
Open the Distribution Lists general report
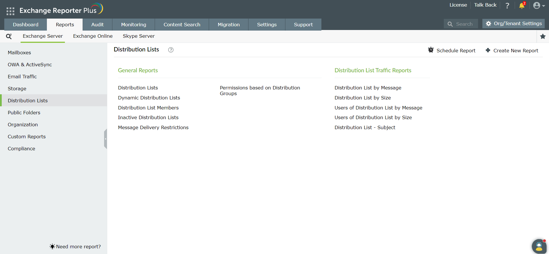[x=138, y=88]
